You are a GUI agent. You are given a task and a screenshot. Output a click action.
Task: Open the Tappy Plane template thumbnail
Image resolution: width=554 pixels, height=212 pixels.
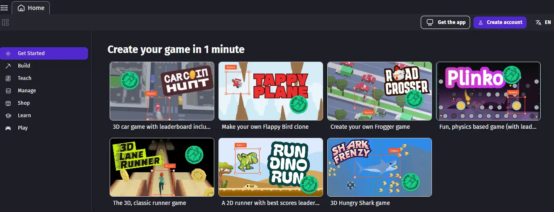coord(271,91)
